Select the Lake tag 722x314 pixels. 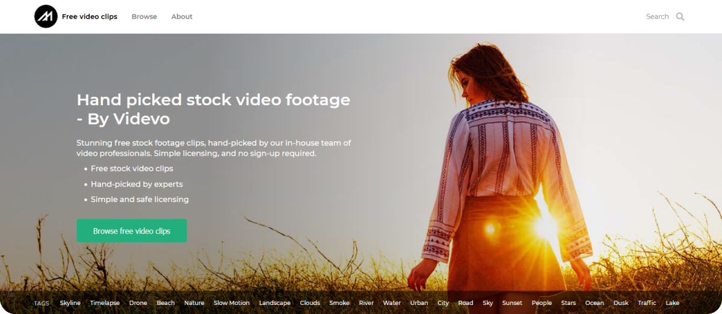tap(673, 303)
